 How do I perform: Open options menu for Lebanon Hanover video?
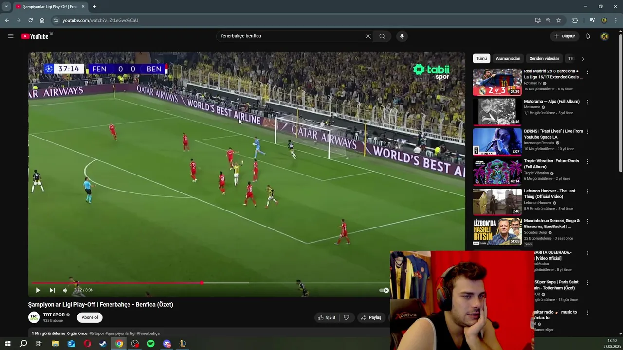pos(587,192)
